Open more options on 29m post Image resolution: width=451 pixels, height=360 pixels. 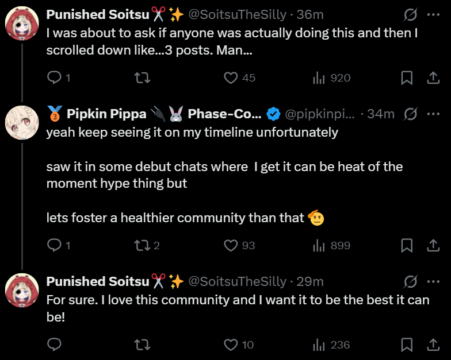[x=433, y=281]
